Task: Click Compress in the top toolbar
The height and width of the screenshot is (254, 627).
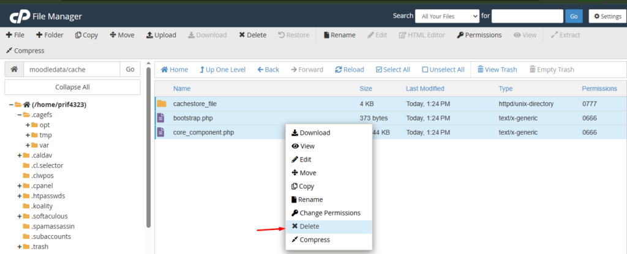Action: point(24,51)
